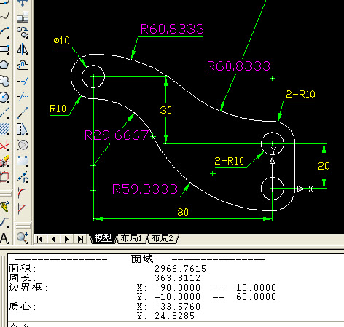Click the yellow R10 dimension label
The height and width of the screenshot is (327, 344).
58,109
